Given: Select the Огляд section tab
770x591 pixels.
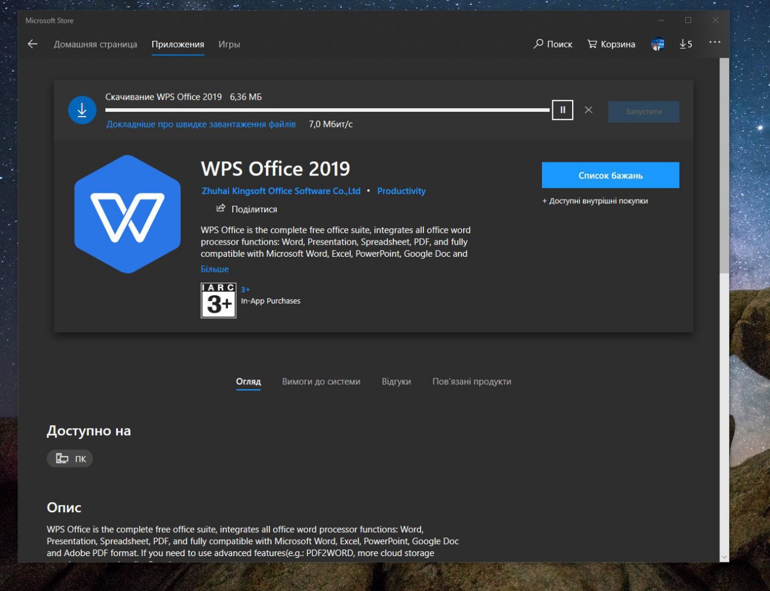Looking at the screenshot, I should pyautogui.click(x=248, y=381).
